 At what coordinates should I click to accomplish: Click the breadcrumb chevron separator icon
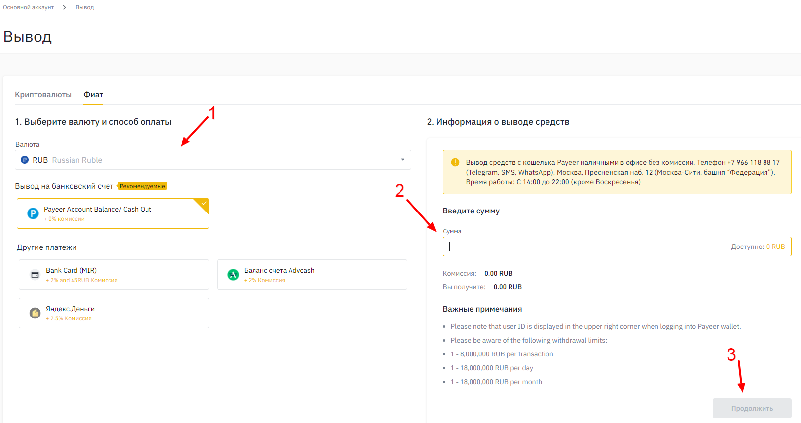(65, 7)
